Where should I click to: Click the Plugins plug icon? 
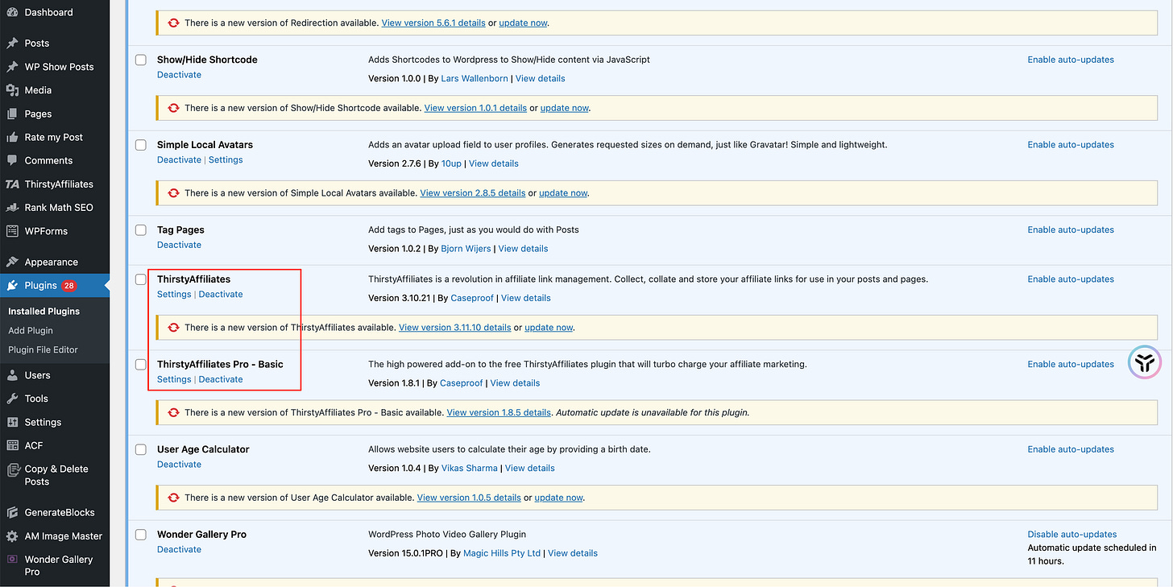click(x=12, y=285)
